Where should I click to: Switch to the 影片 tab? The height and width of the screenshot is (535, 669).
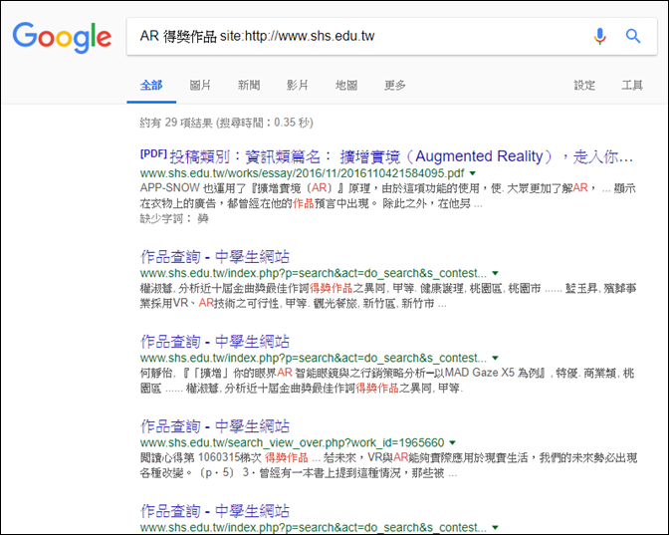298,85
